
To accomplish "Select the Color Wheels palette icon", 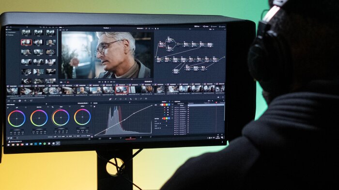I will (x=20, y=101).
